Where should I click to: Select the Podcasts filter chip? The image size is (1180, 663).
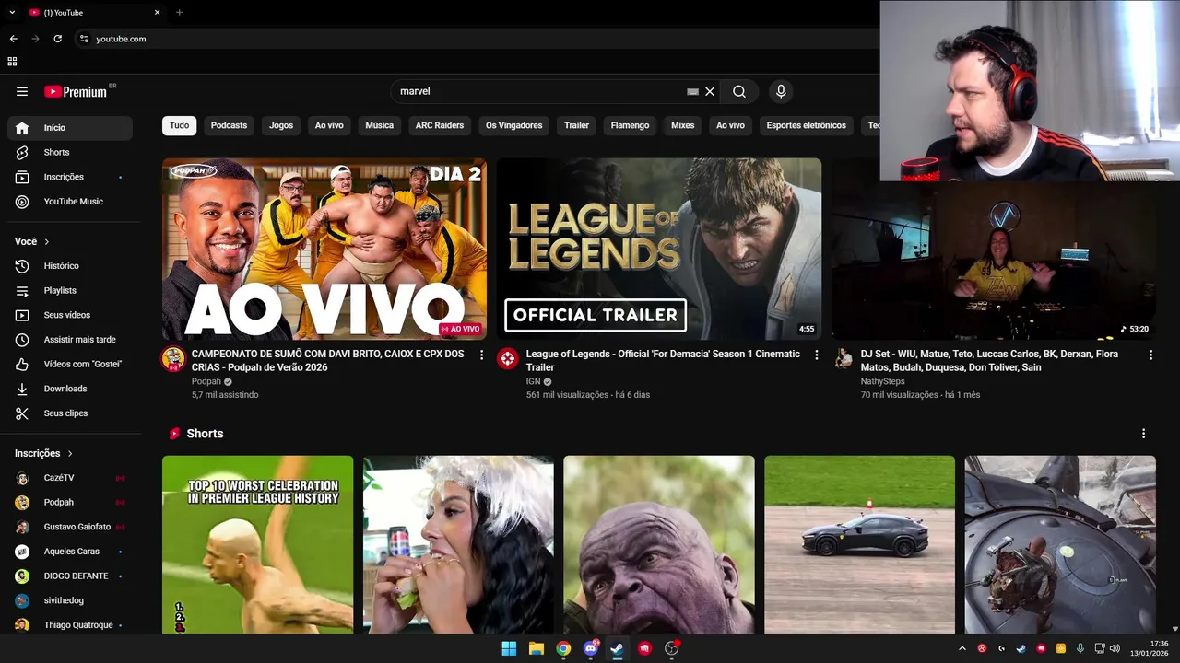(229, 125)
